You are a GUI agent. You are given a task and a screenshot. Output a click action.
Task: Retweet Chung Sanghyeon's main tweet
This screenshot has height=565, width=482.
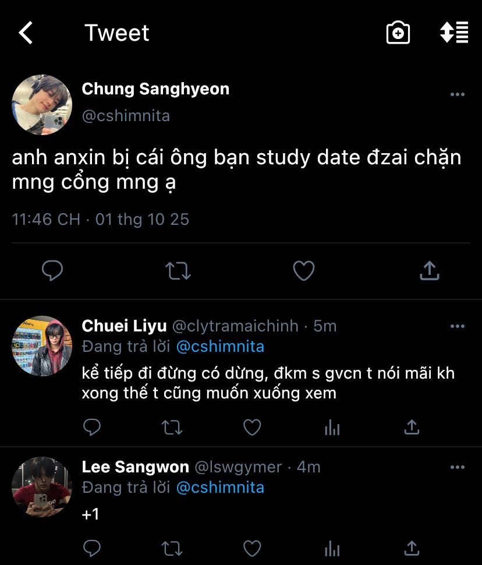pos(178,271)
